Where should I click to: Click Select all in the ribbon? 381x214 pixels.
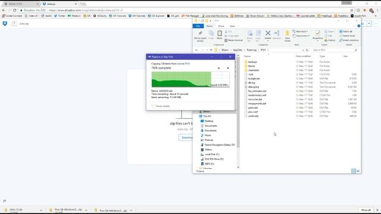click(345, 32)
